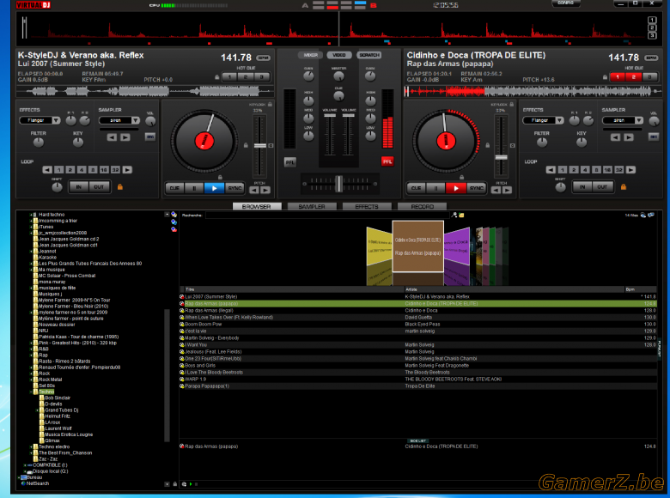Open left deck siren sampler dropdown
This screenshot has width=670, height=498.
pos(136,120)
